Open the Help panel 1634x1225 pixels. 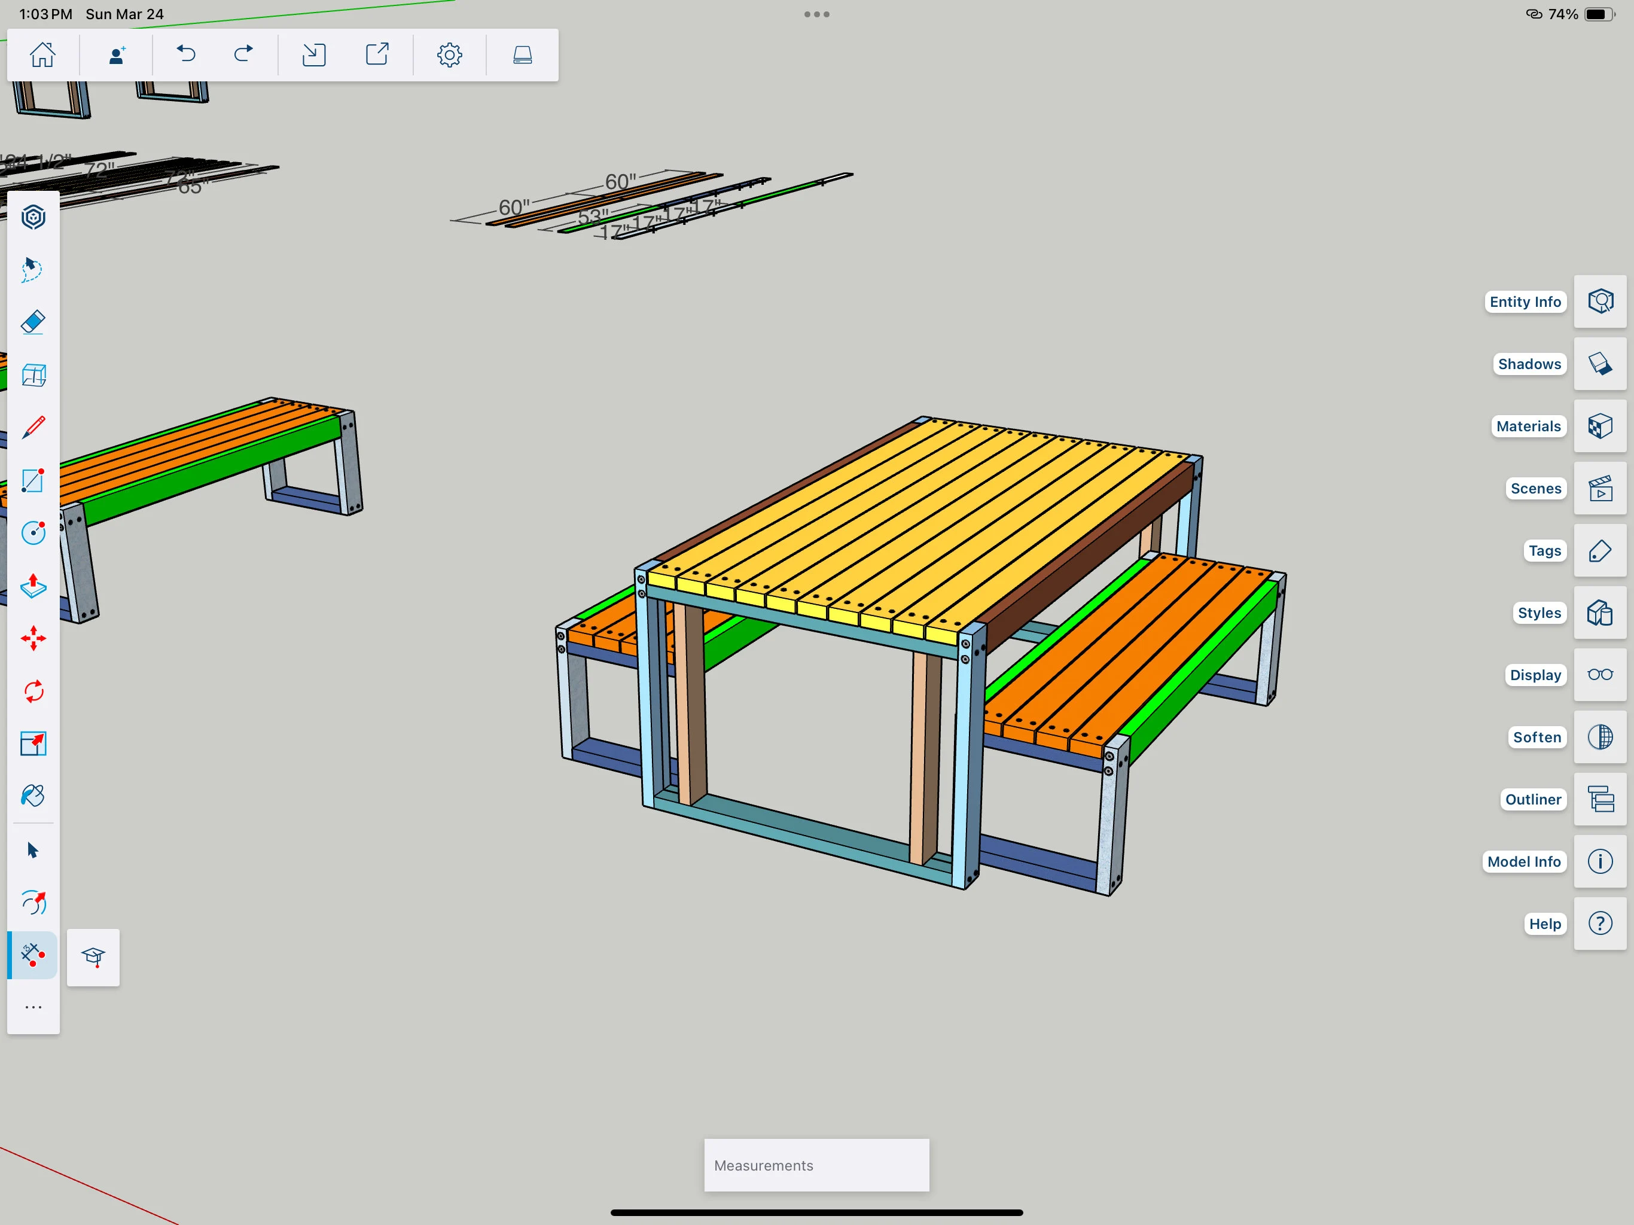1600,923
